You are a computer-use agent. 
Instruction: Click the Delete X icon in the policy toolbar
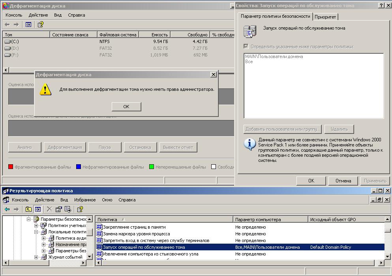point(49,209)
